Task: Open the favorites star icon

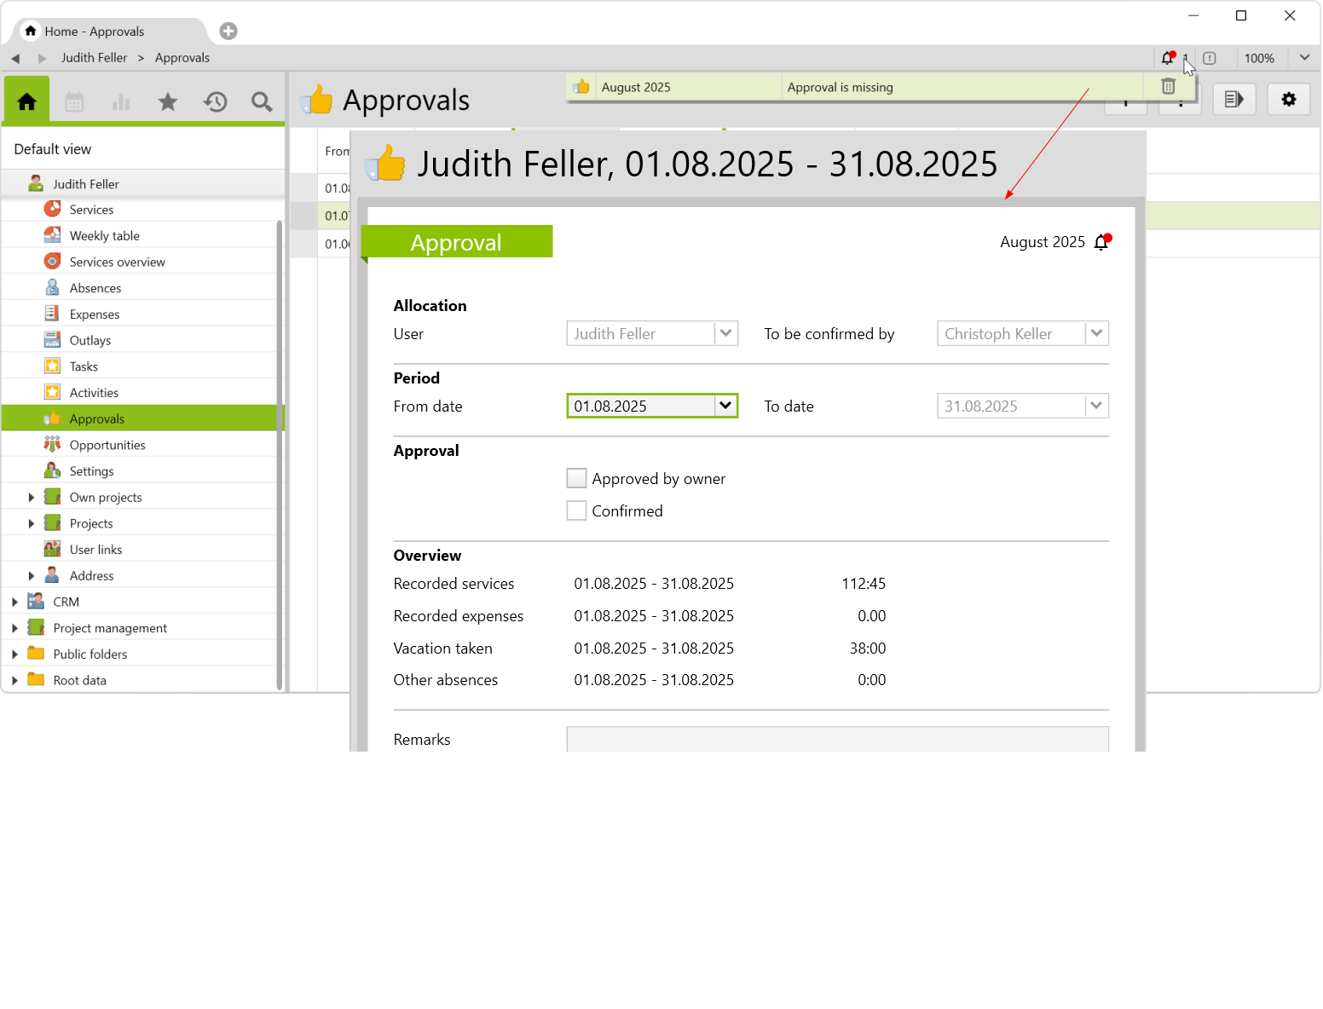Action: [168, 102]
